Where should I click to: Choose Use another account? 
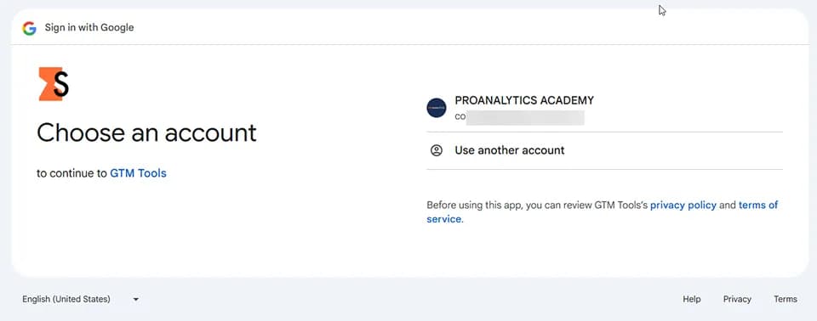tap(604, 150)
